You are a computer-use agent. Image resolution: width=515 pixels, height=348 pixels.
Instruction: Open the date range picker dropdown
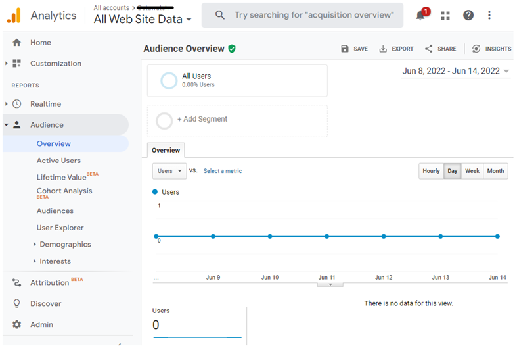tap(455, 71)
